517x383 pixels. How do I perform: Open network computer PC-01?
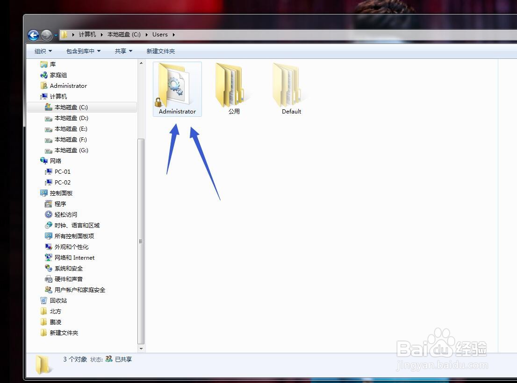click(x=57, y=171)
